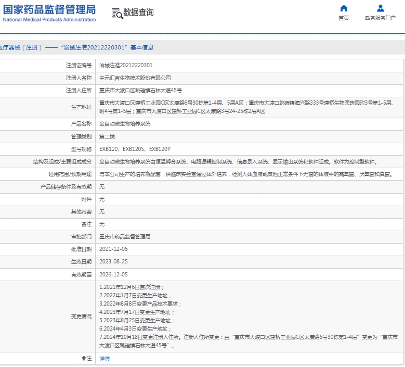The height and width of the screenshot is (367, 405).
Task: Click the structure description starting 全自动微生物培养系统由恒温孵育系统
Action: (x=239, y=162)
